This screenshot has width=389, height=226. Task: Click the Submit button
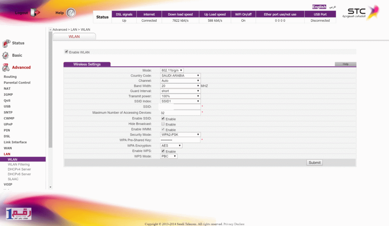click(x=314, y=162)
